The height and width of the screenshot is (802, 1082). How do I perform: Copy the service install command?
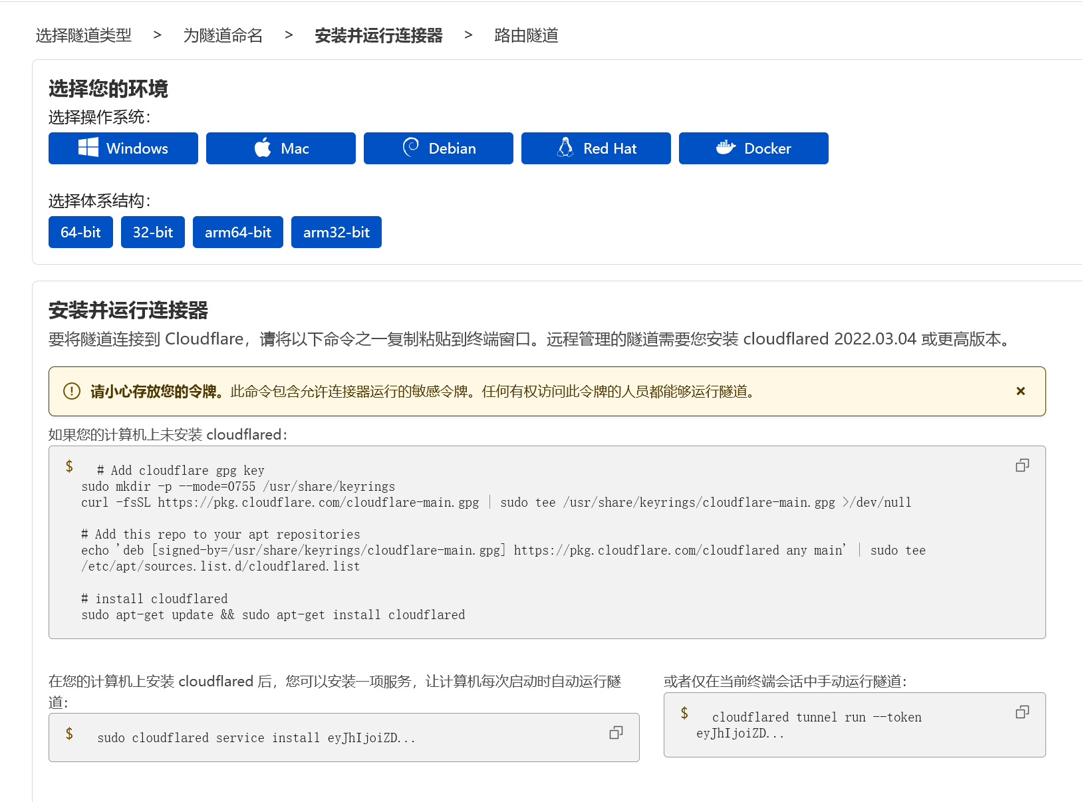pos(616,733)
